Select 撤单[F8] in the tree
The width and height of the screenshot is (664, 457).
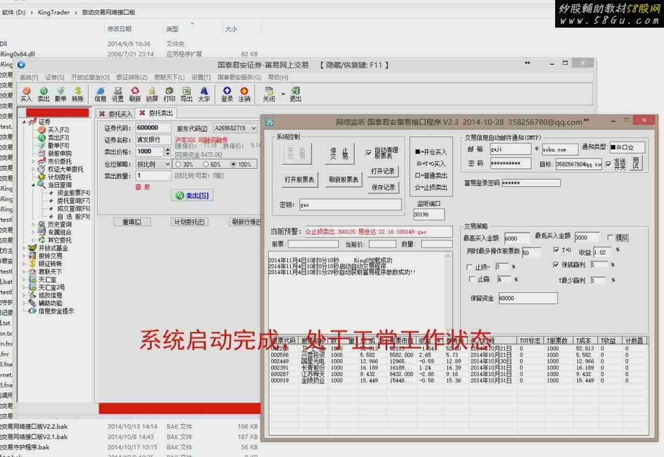[54, 145]
